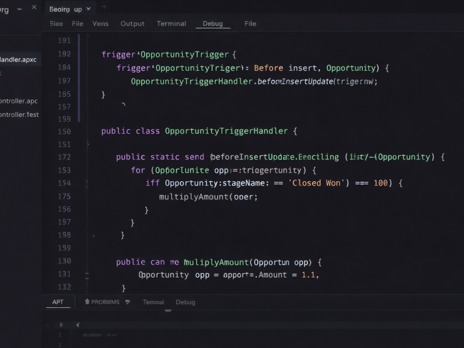
Task: Click the multiplyAmount(ooer; call
Action: pos(208,197)
